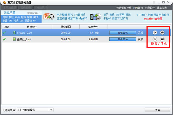
Task: Select the shazhu_0.avi file name
Action: 25,33
